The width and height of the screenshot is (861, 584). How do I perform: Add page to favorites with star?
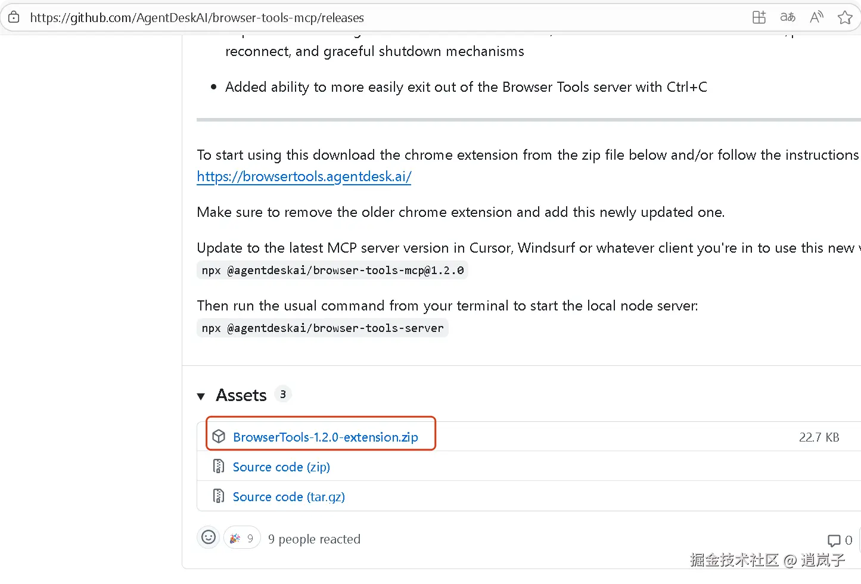click(x=845, y=17)
